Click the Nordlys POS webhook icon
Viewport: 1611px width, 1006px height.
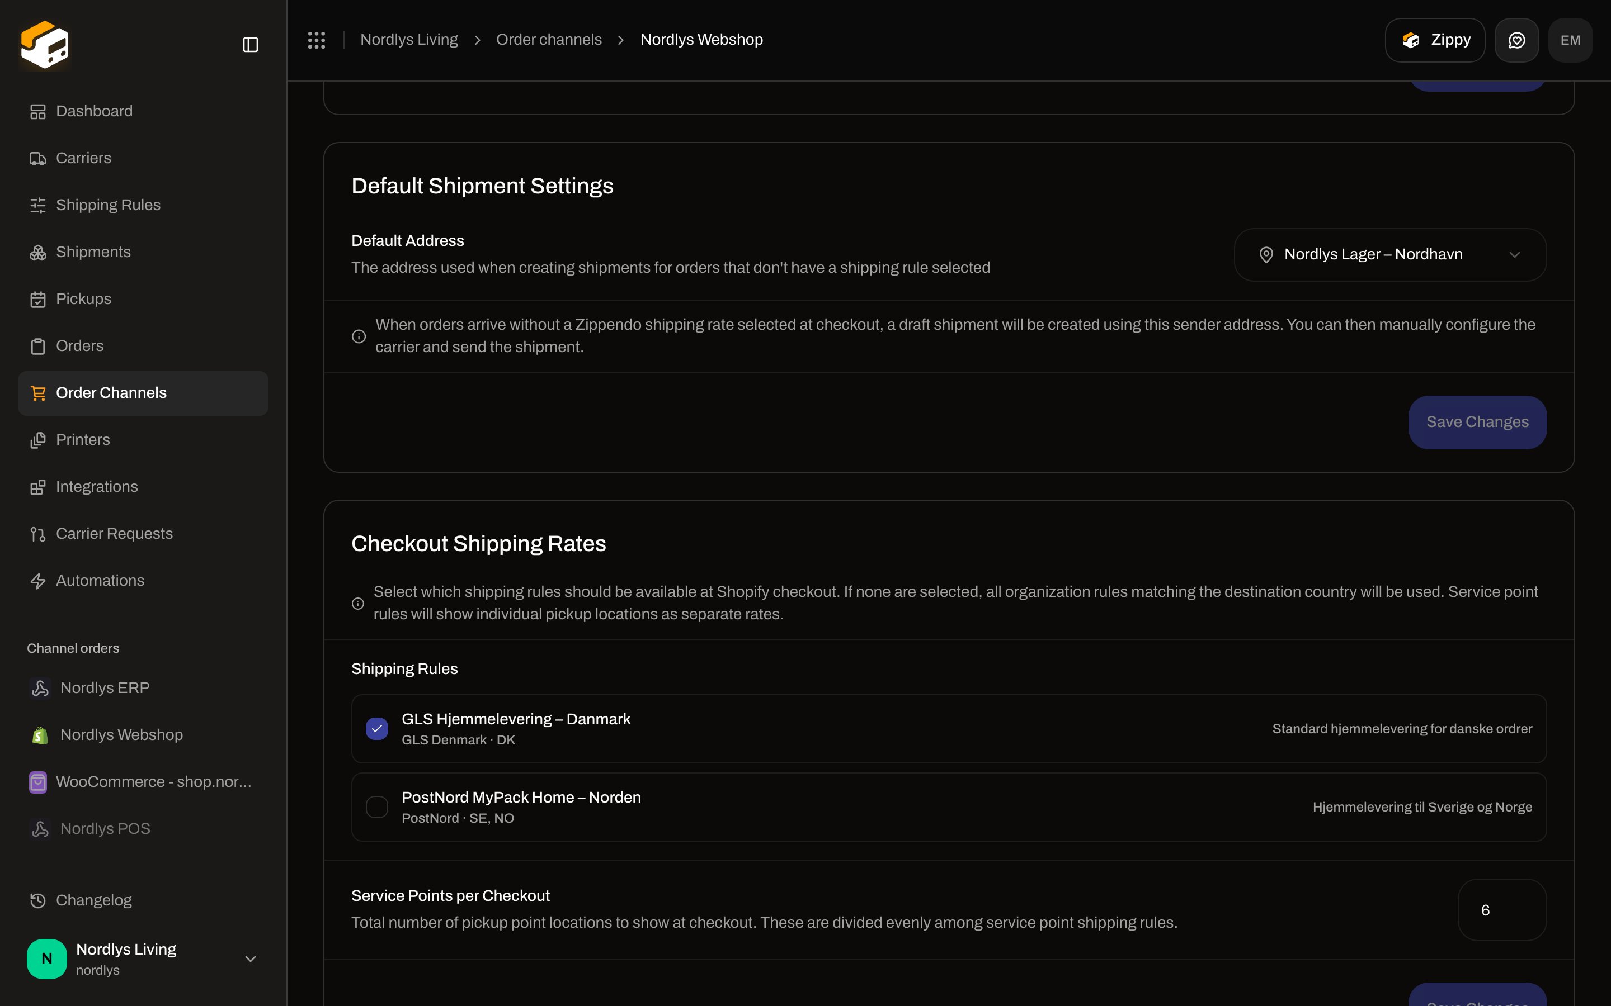point(40,829)
